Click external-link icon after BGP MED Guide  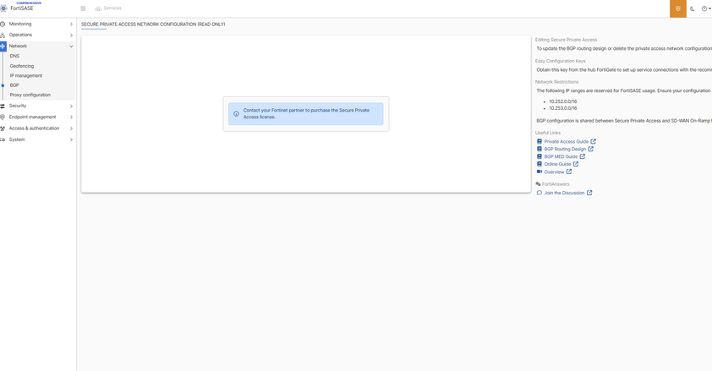(583, 156)
